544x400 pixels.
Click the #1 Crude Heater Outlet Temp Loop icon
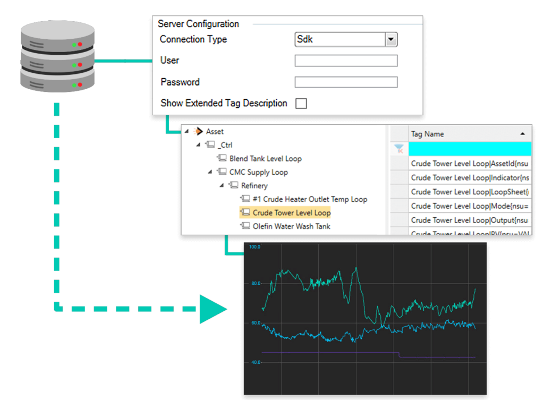[245, 199]
